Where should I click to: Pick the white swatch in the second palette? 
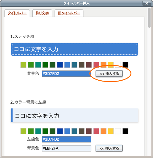point(118,131)
